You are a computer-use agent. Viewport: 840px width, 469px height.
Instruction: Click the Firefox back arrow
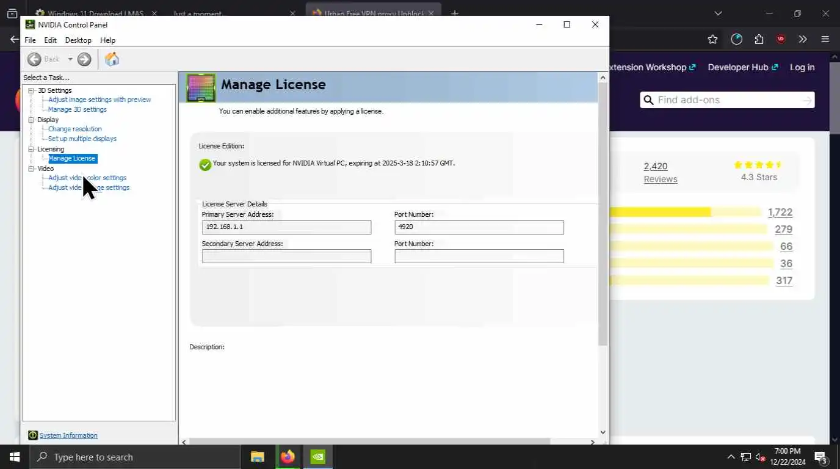tap(15, 39)
